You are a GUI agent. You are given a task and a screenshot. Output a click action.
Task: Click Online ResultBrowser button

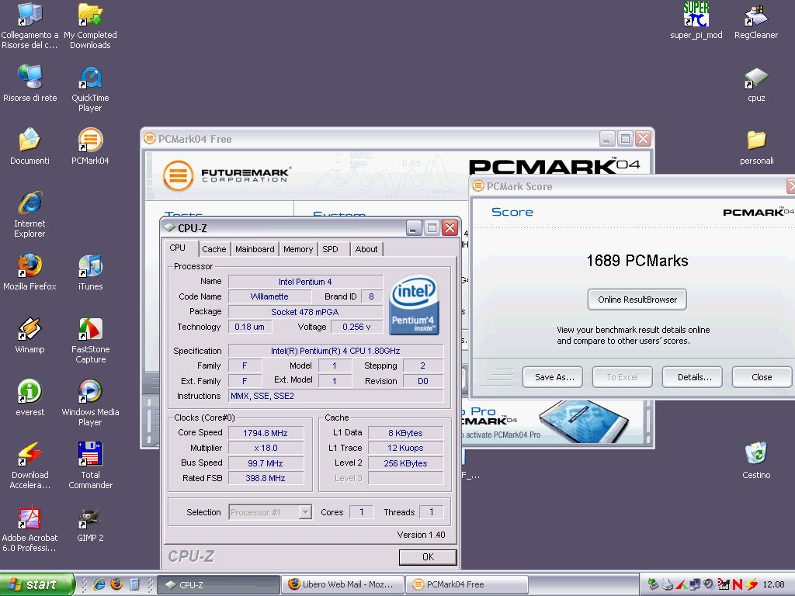(637, 300)
